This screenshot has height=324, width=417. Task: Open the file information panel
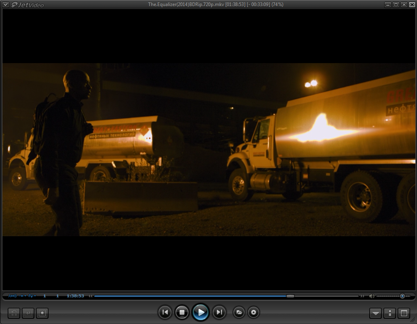(x=389, y=313)
